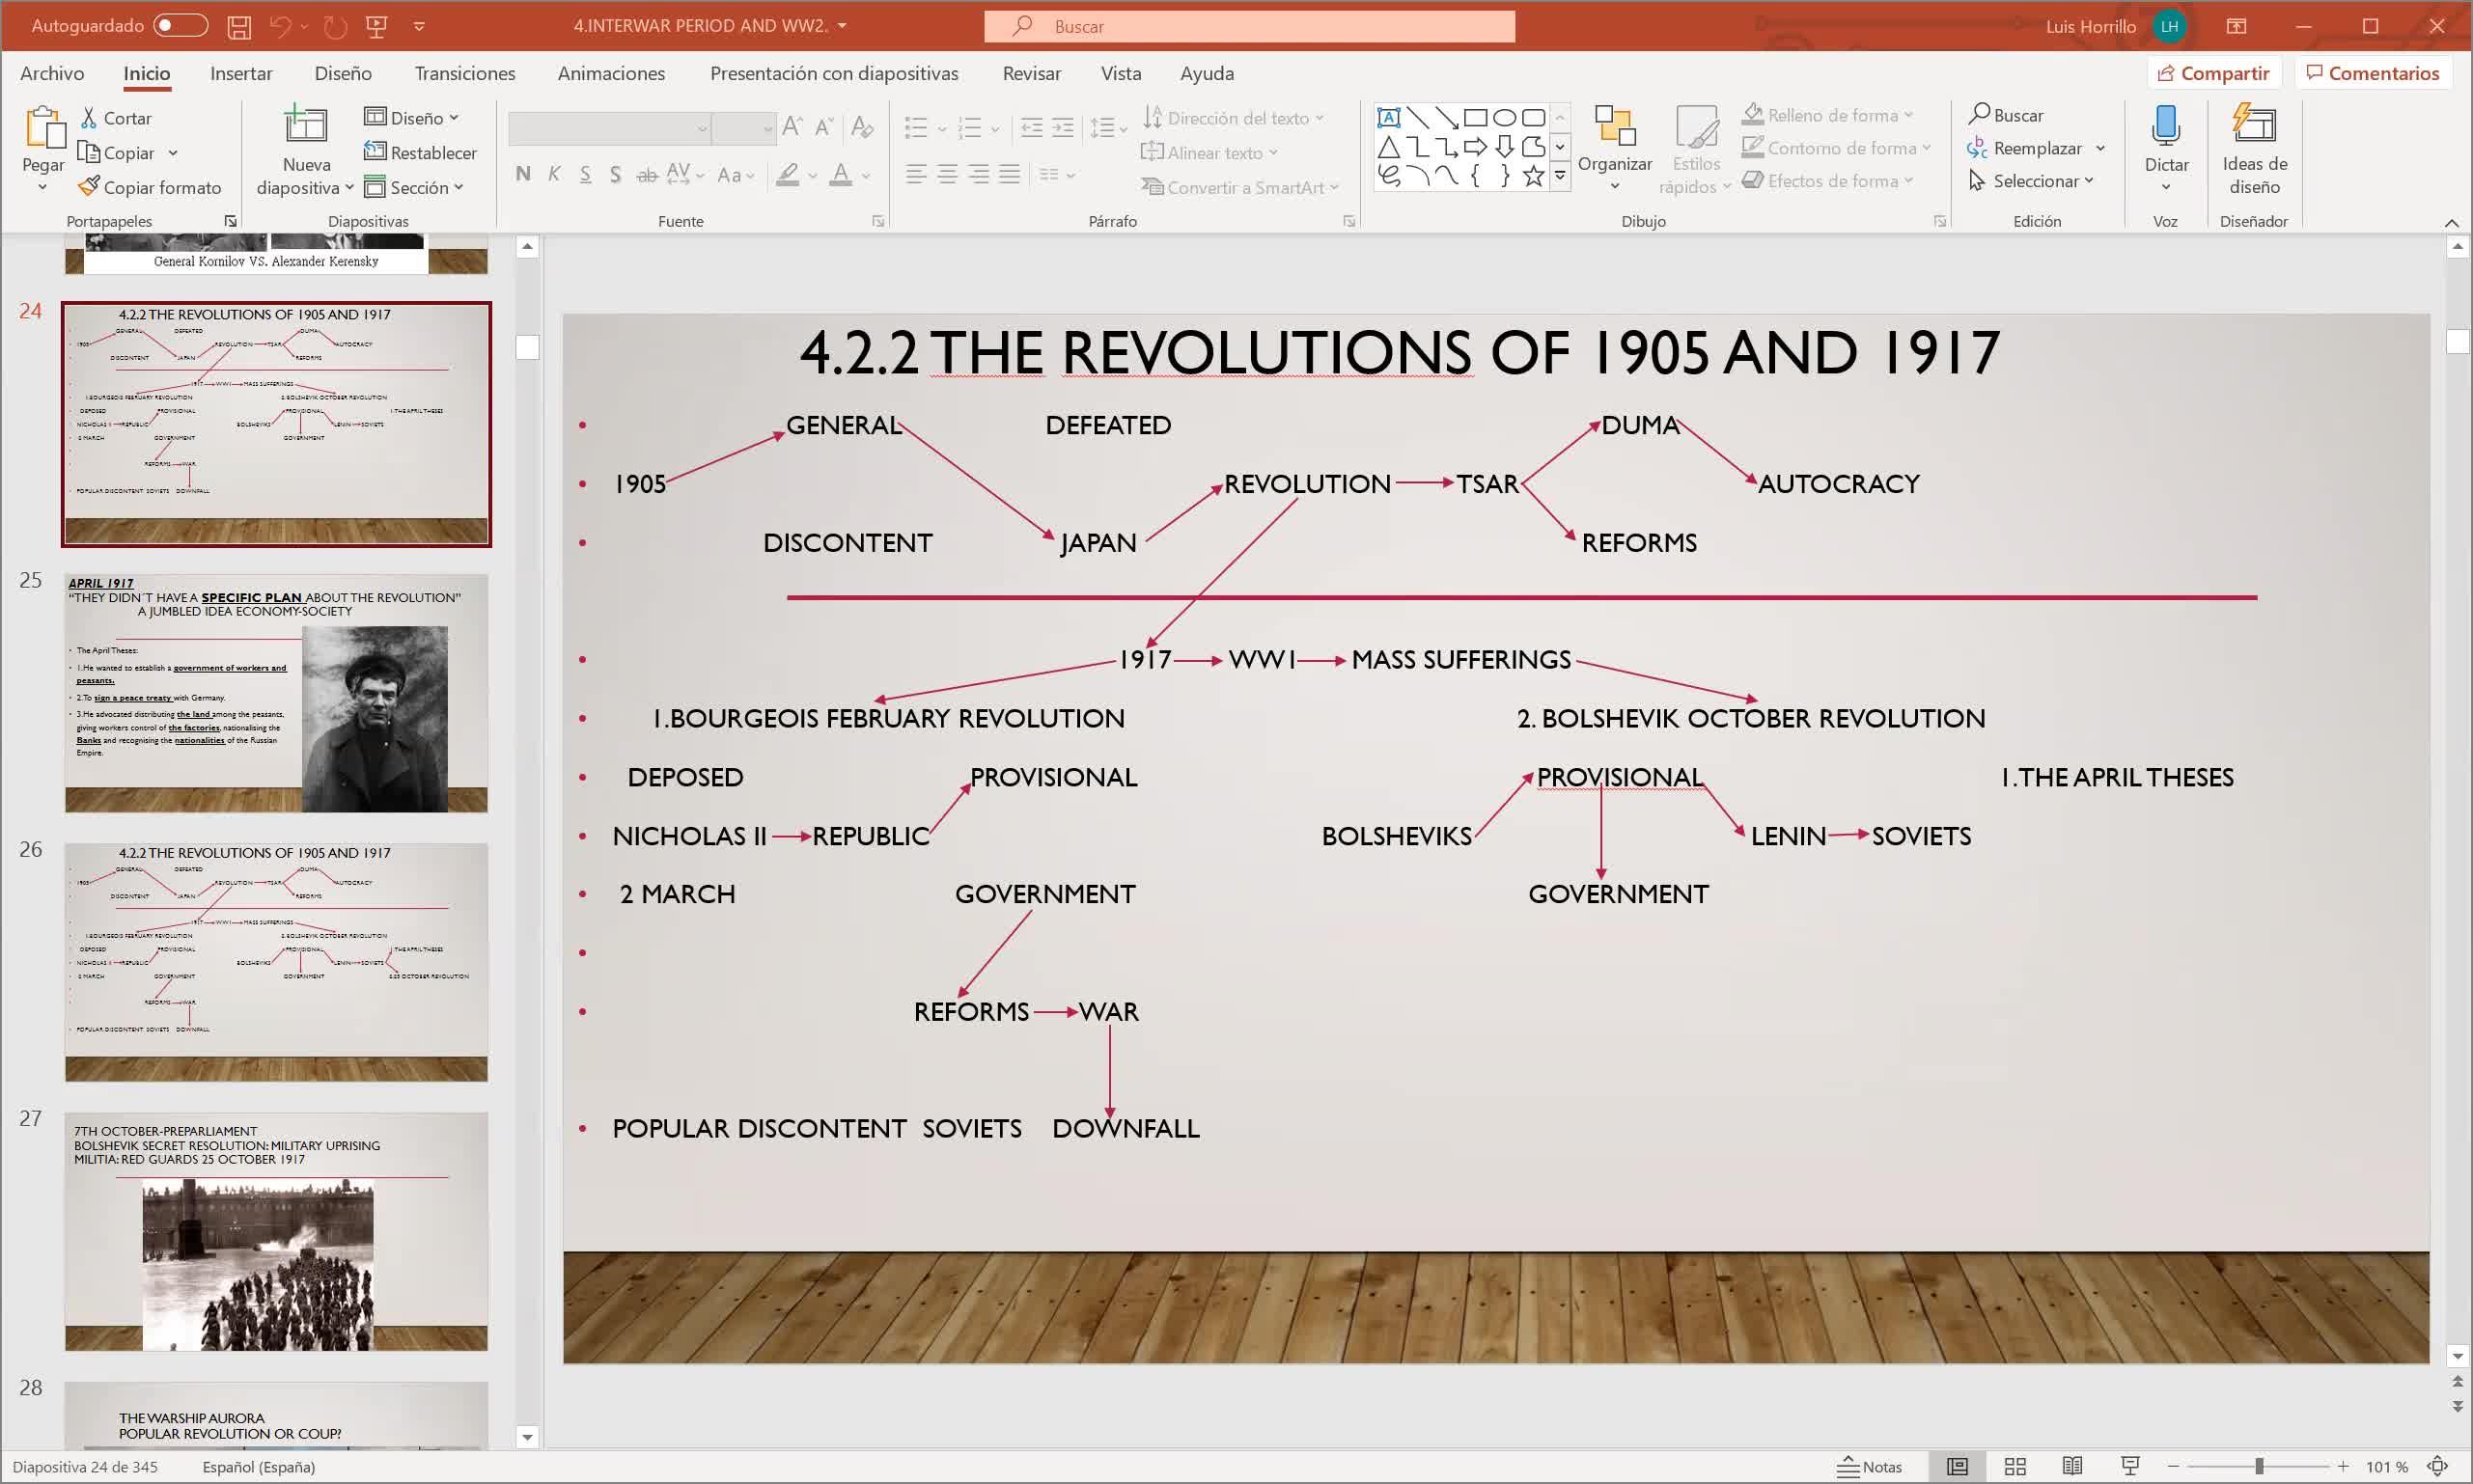Click the Copiar formato paintbrush
This screenshot has width=2473, height=1484.
point(149,187)
